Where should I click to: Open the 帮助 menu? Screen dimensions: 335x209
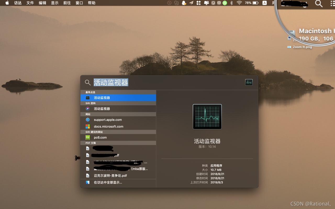tap(92, 3)
